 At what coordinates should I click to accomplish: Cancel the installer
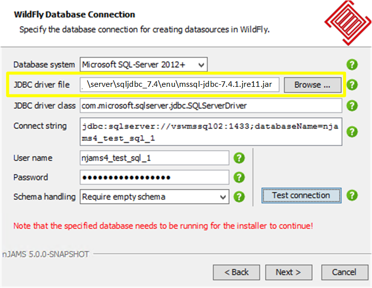pos(344,272)
